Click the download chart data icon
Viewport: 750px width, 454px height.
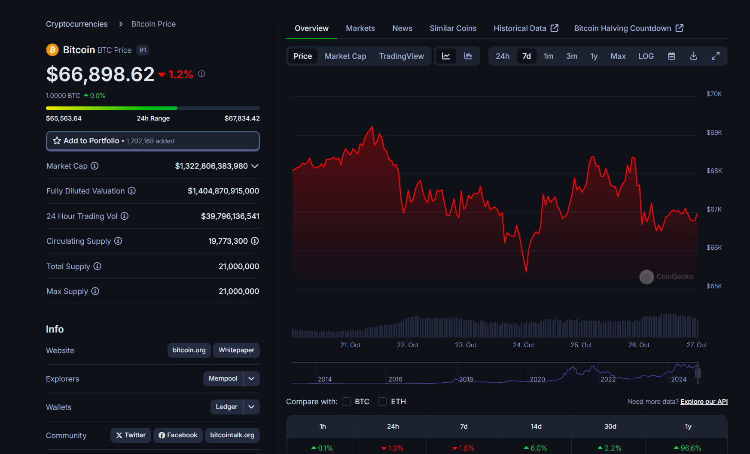coord(693,56)
